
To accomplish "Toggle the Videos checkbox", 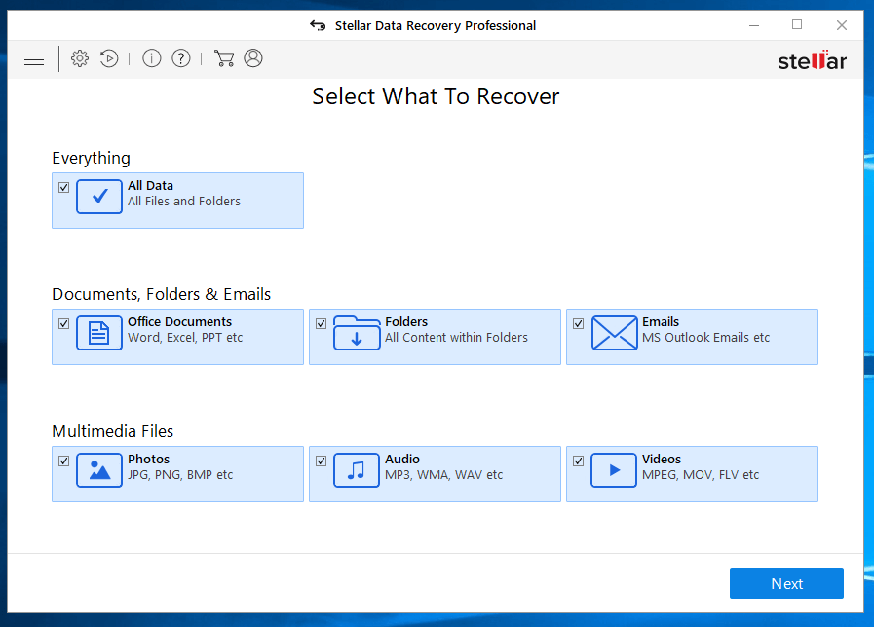I will (x=579, y=461).
